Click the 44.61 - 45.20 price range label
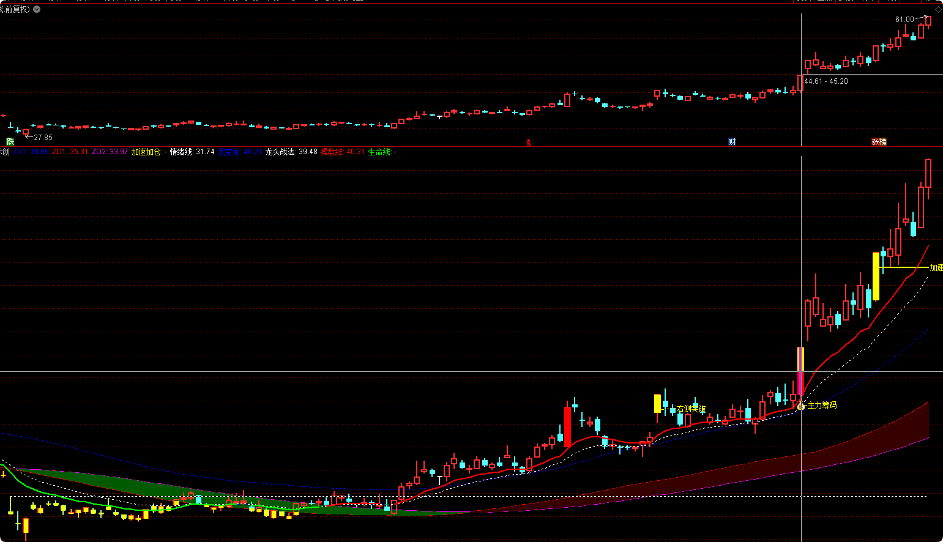This screenshot has height=542, width=943. (826, 81)
